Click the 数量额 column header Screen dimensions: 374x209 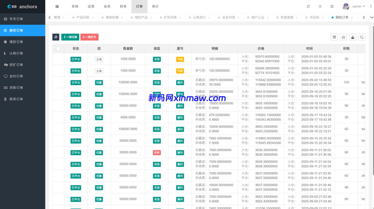[x=128, y=48]
